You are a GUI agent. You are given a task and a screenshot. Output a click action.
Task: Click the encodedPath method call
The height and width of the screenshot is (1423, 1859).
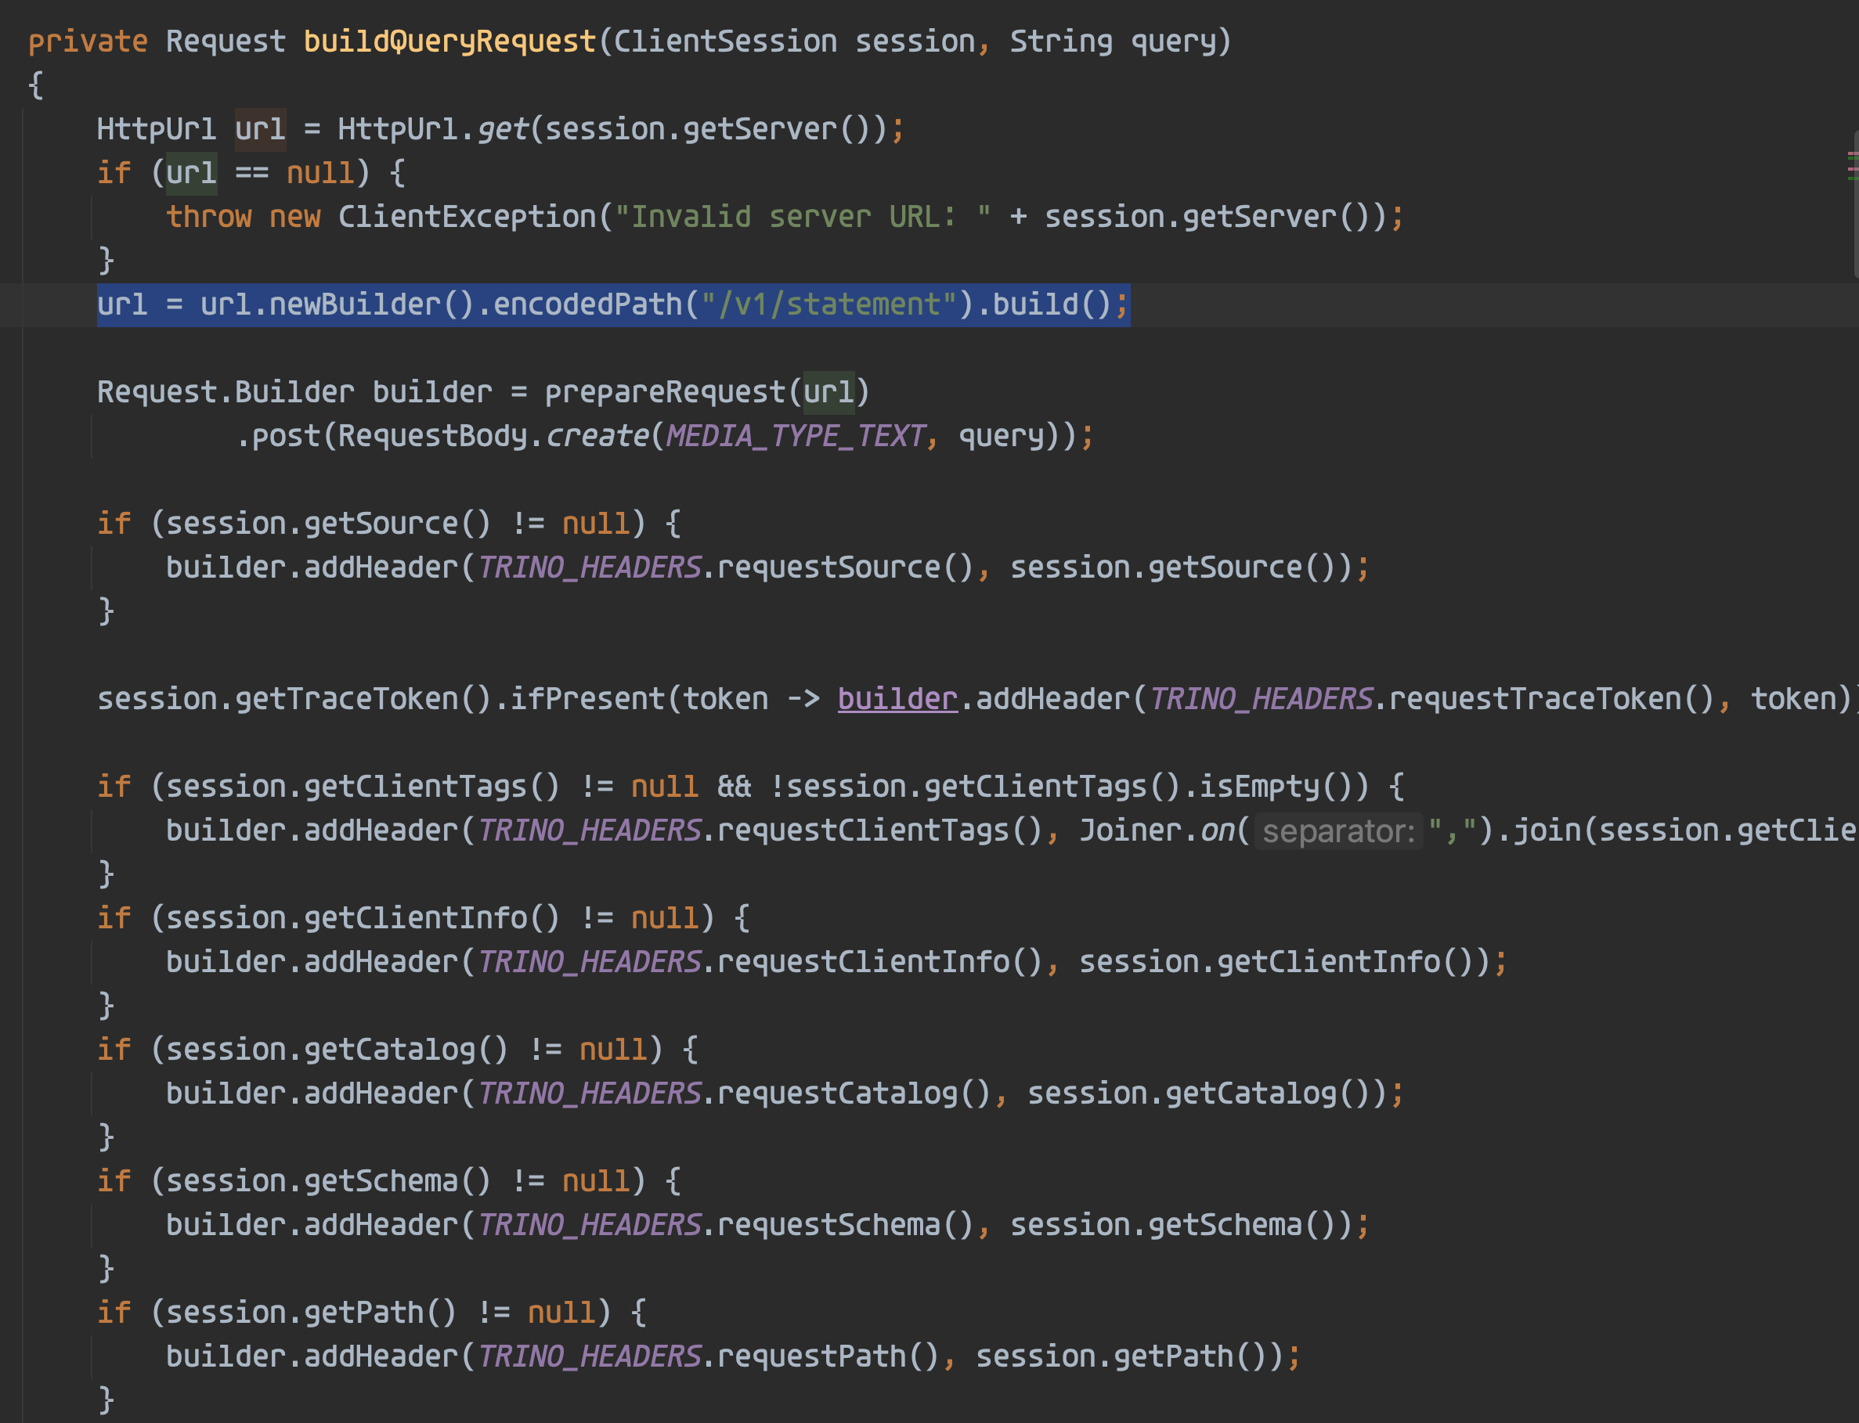[x=587, y=304]
